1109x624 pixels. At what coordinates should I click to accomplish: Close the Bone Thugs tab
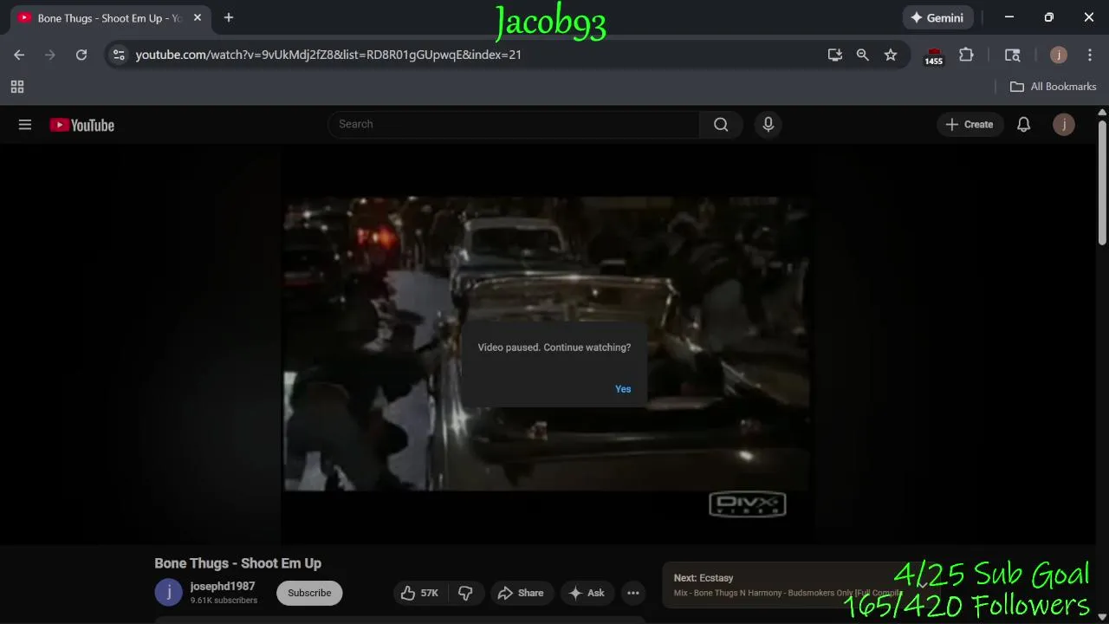(198, 17)
